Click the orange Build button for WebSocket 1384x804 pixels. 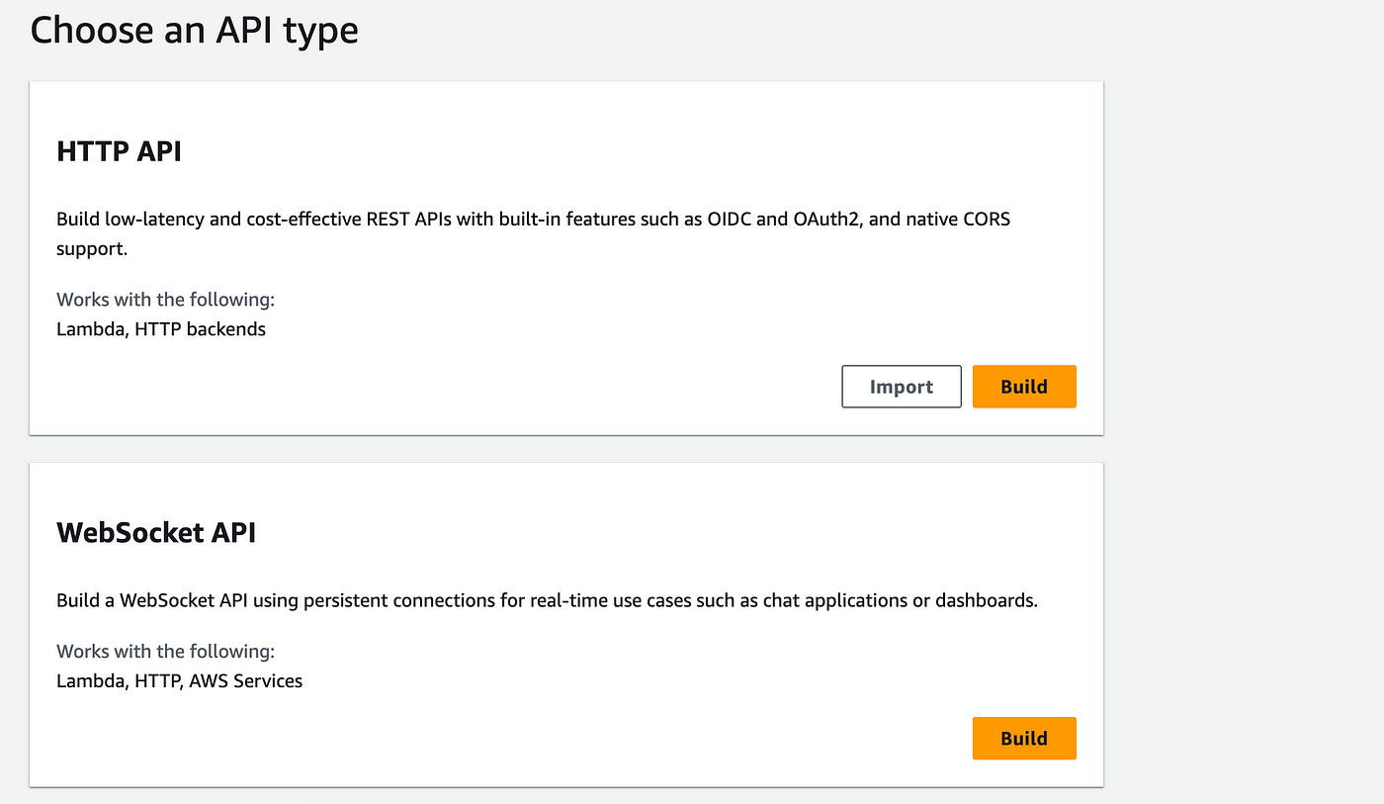click(x=1024, y=738)
